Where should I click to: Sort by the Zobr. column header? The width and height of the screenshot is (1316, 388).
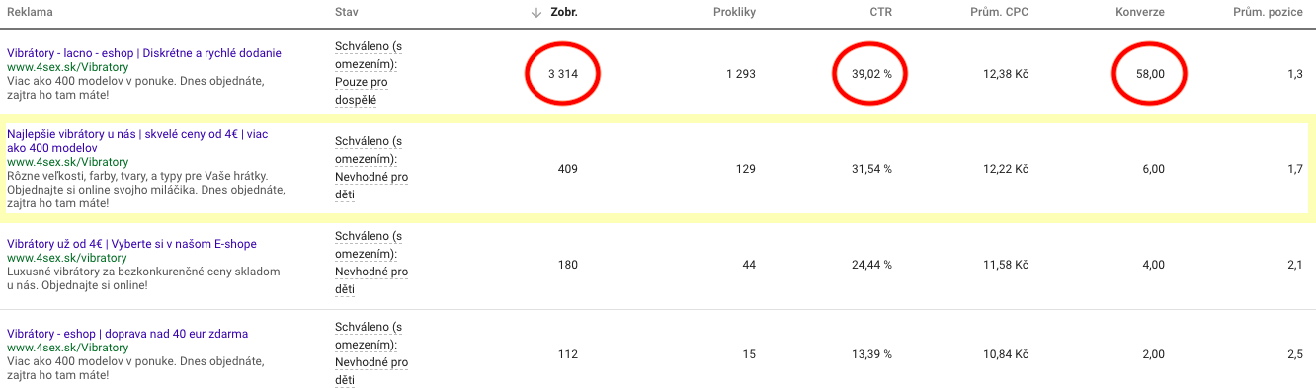pos(563,12)
